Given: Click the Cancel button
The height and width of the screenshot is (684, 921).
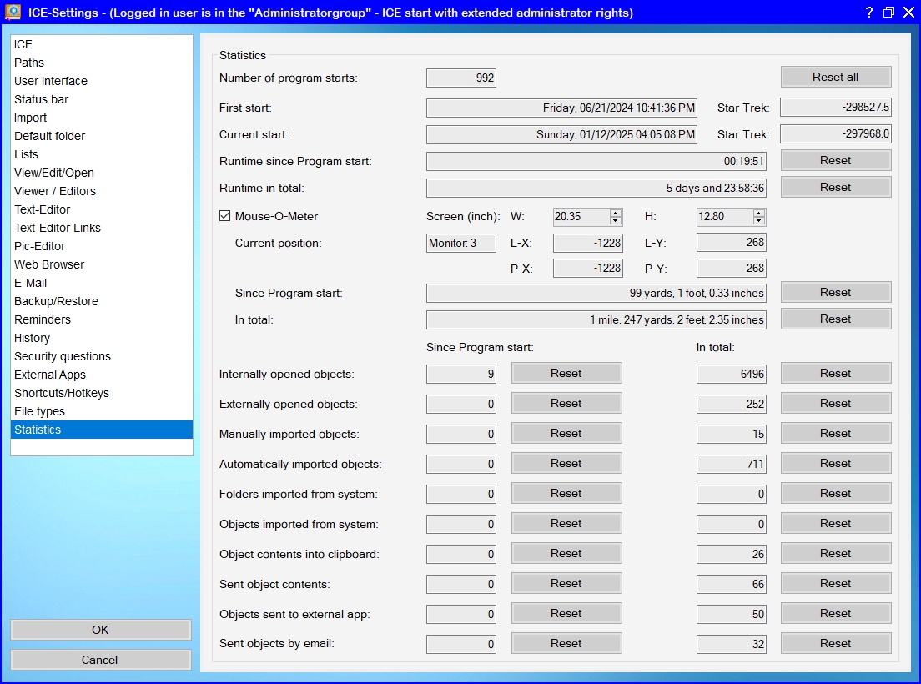Looking at the screenshot, I should (x=100, y=660).
